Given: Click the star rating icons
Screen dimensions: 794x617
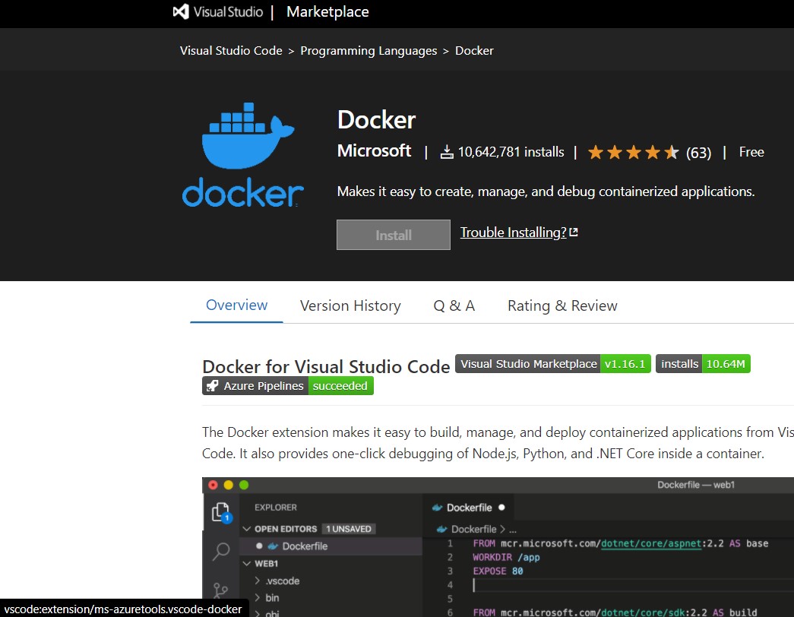Looking at the screenshot, I should [x=633, y=152].
